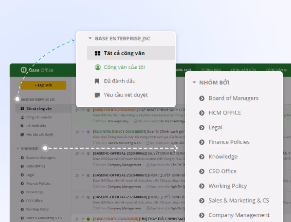Open document BASEINC-OFFICIAL-2020-00061 link
This screenshot has width=291, height=222.
120,175
